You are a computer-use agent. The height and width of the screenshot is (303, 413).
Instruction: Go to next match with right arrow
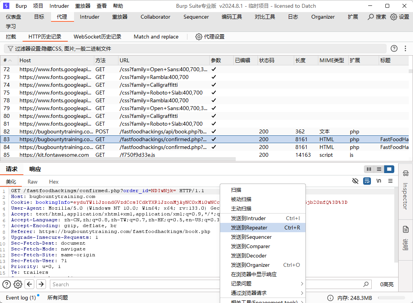[41, 284]
